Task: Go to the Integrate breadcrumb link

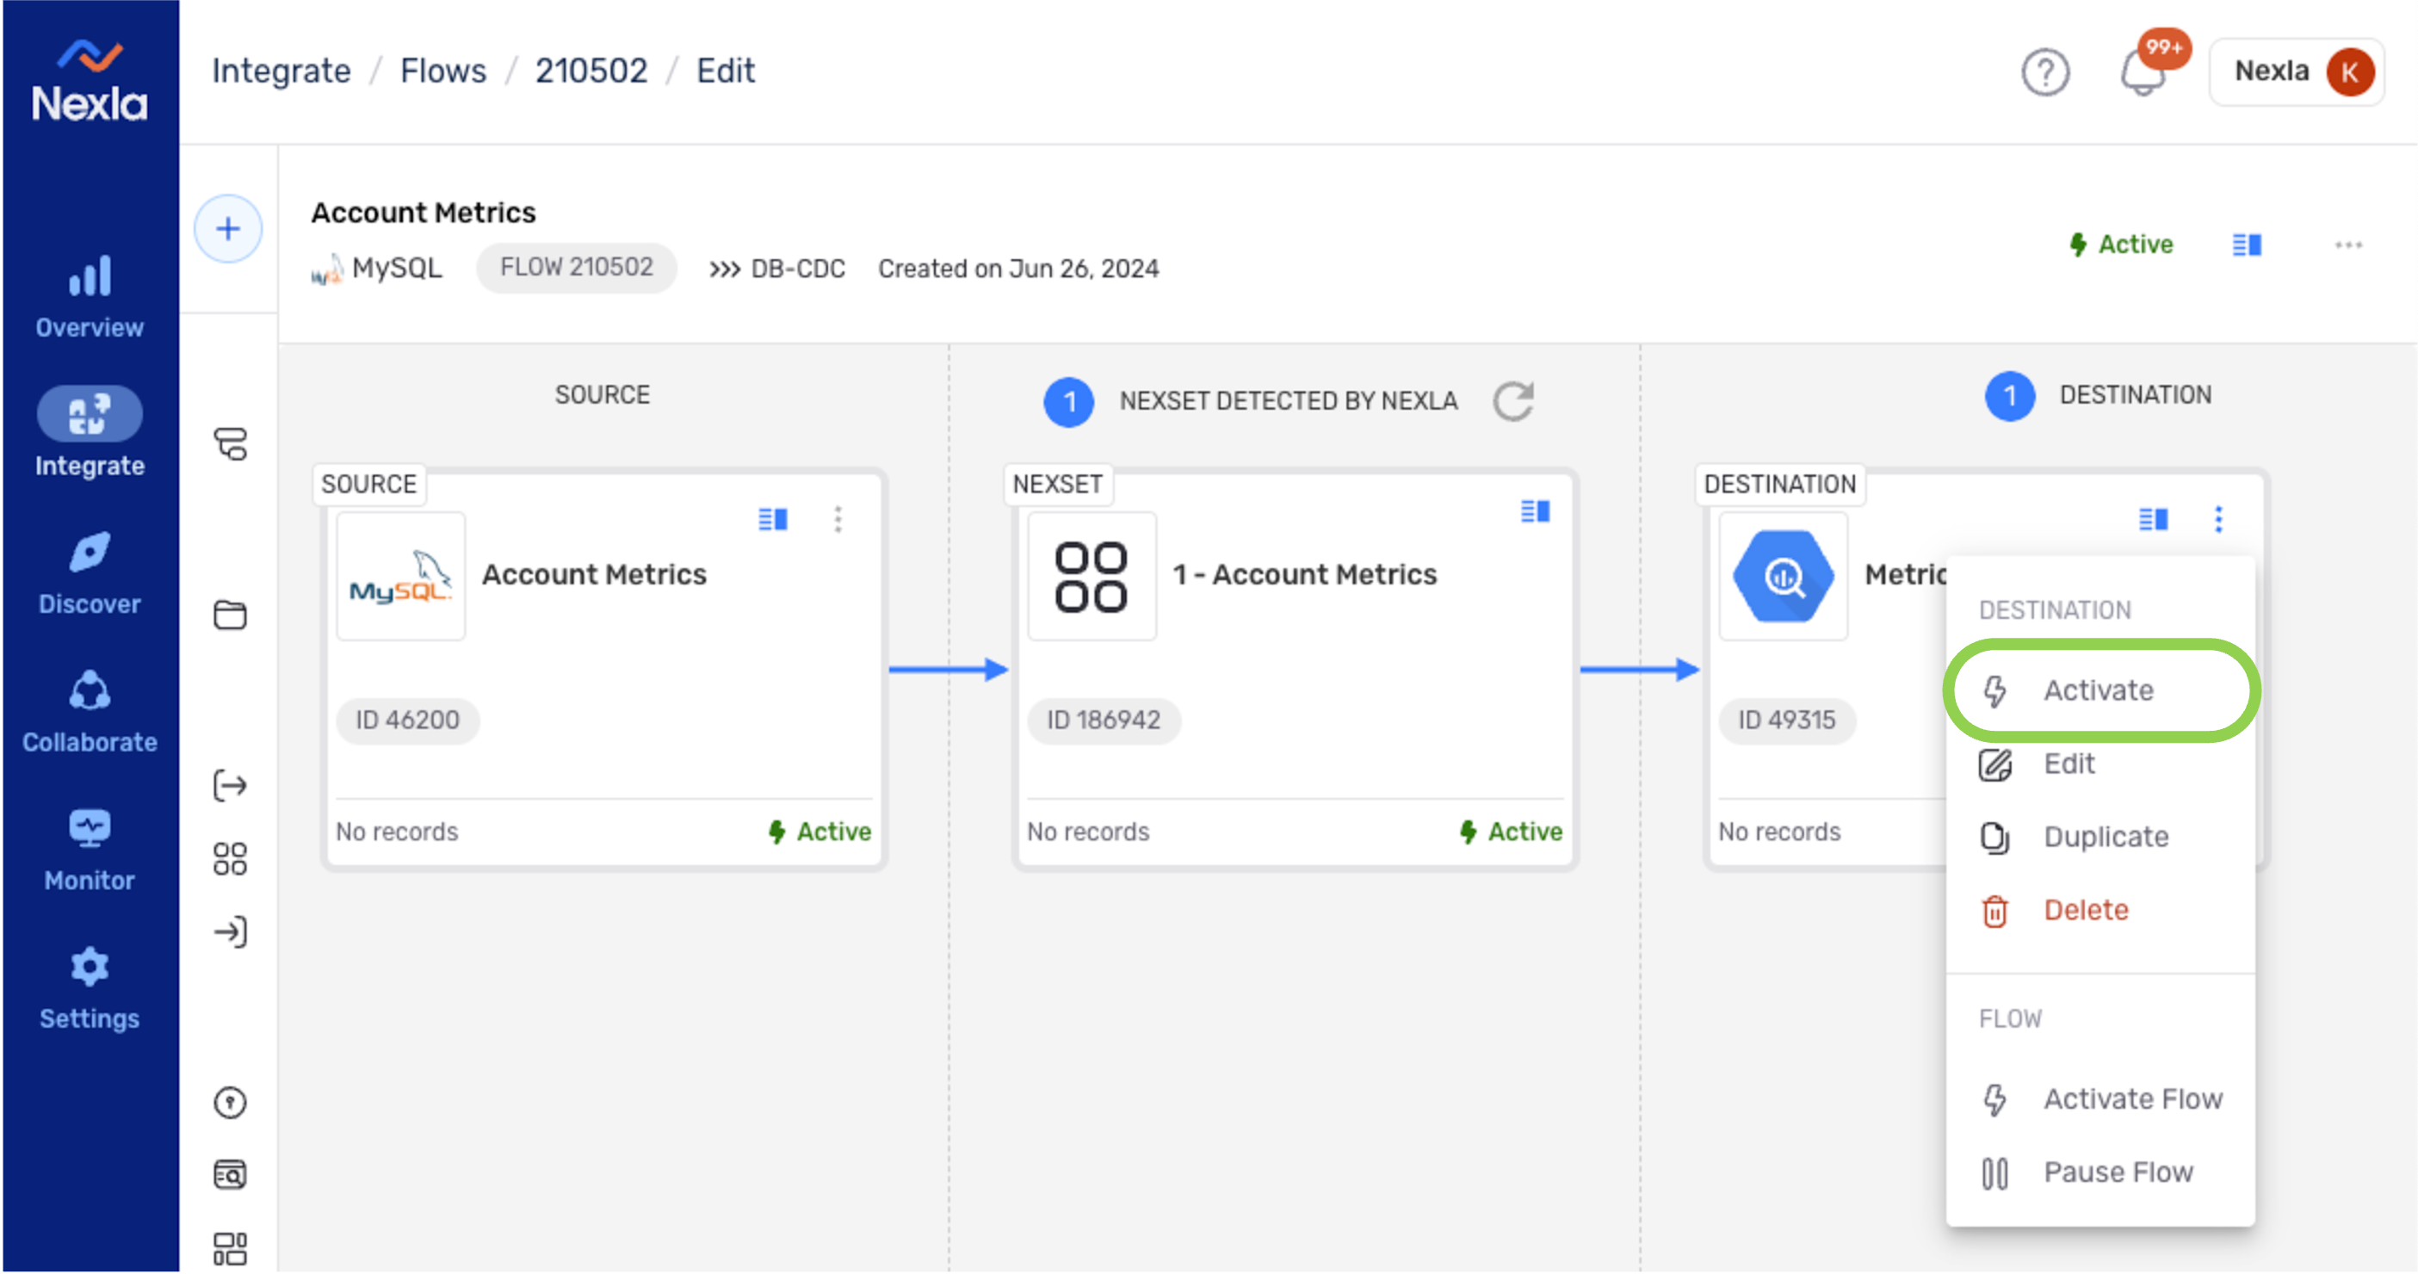Action: click(281, 71)
